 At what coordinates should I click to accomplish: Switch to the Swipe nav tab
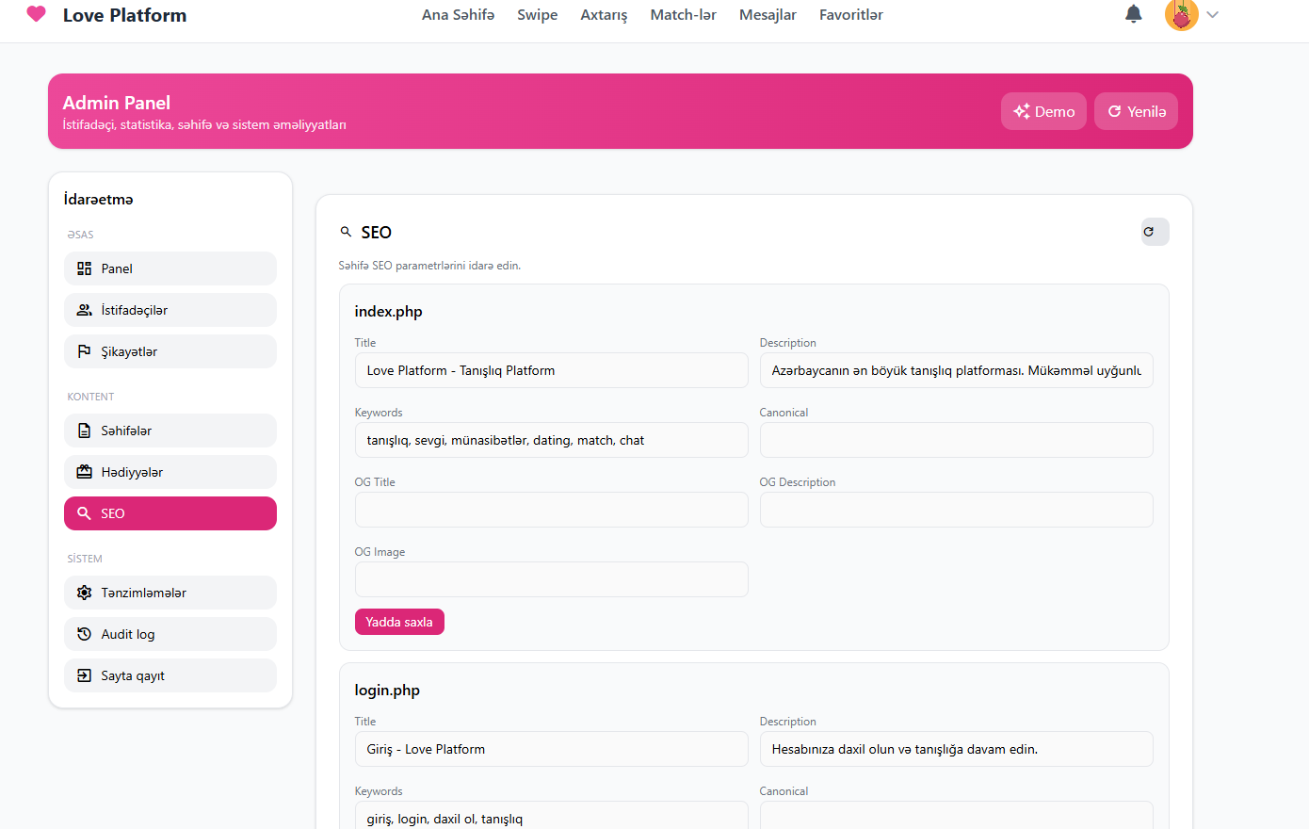[x=537, y=15]
